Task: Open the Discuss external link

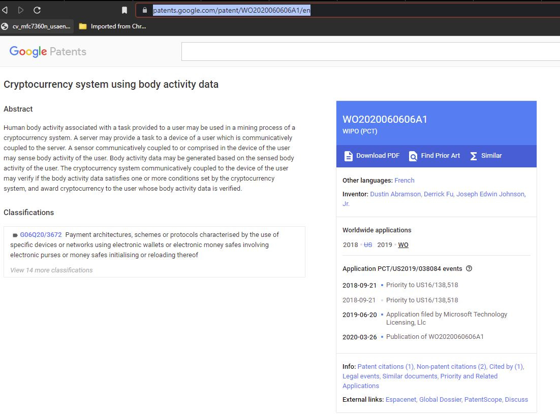Action: 516,400
